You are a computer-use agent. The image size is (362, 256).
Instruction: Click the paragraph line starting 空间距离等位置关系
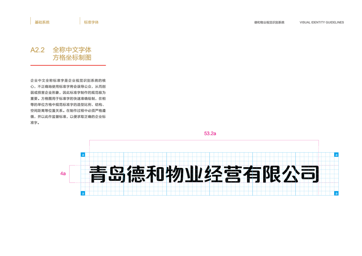68,111
